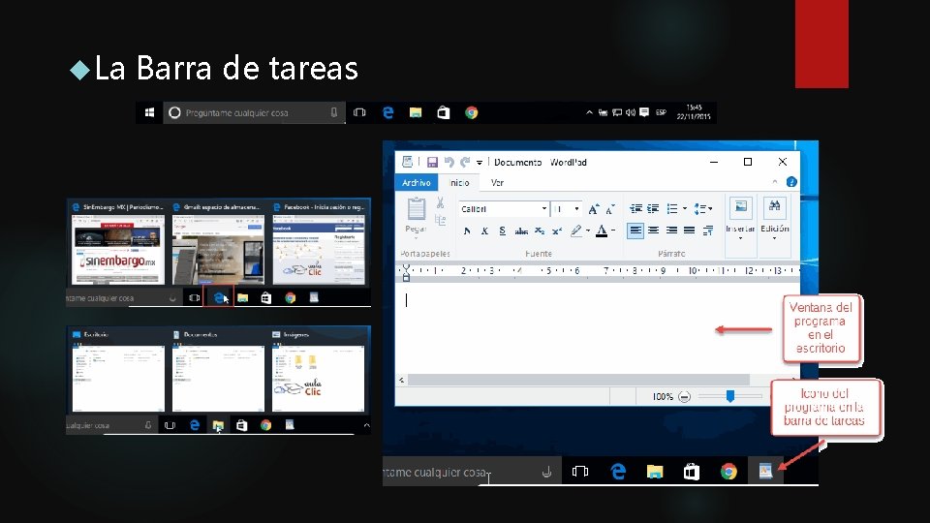This screenshot has height=523, width=930.
Task: Click the Chrome icon on the taskbar with the clock
Action: coord(472,112)
